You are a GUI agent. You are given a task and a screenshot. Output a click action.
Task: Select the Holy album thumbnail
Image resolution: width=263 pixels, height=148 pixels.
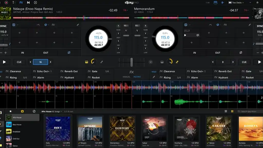tap(58, 129)
